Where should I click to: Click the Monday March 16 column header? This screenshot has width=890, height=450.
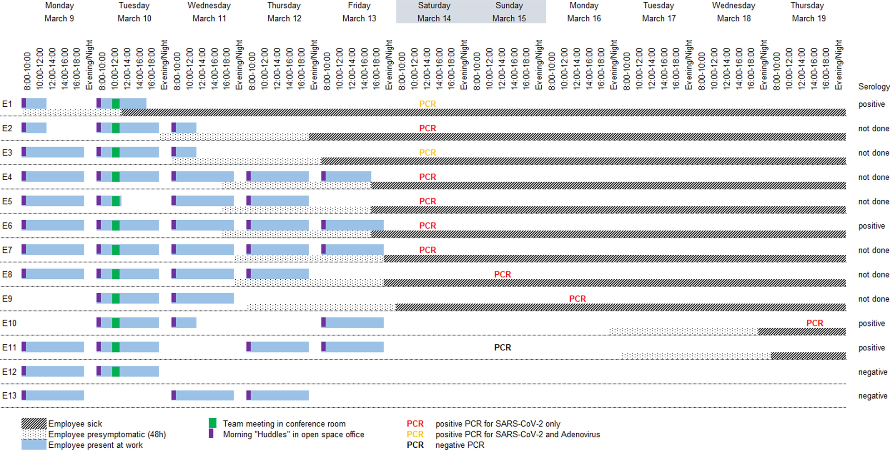tap(584, 12)
